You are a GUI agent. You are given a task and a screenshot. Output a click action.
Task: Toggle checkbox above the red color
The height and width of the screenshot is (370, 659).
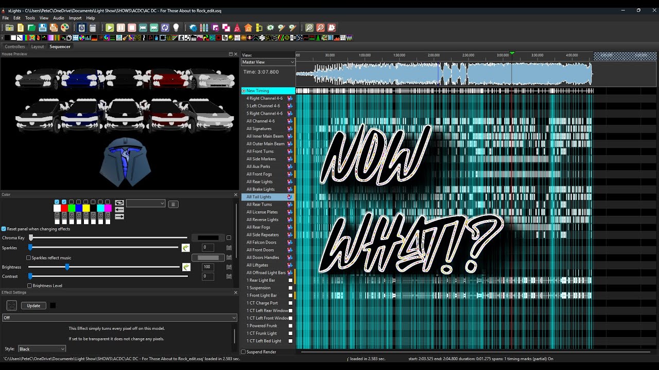(x=64, y=202)
